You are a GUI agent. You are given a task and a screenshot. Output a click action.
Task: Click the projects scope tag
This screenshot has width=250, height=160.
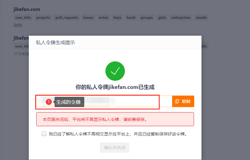coord(43,18)
